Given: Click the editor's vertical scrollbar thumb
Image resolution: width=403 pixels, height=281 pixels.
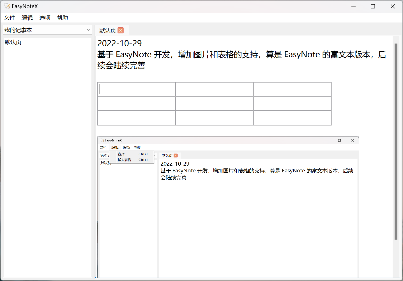Looking at the screenshot, I should pos(396,140).
